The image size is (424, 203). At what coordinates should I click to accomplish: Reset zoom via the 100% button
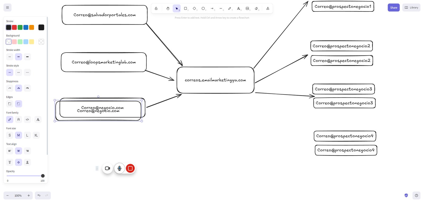(18, 196)
